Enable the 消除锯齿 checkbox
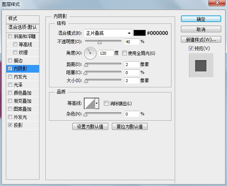The width and height of the screenshot is (227, 186). [x=106, y=103]
